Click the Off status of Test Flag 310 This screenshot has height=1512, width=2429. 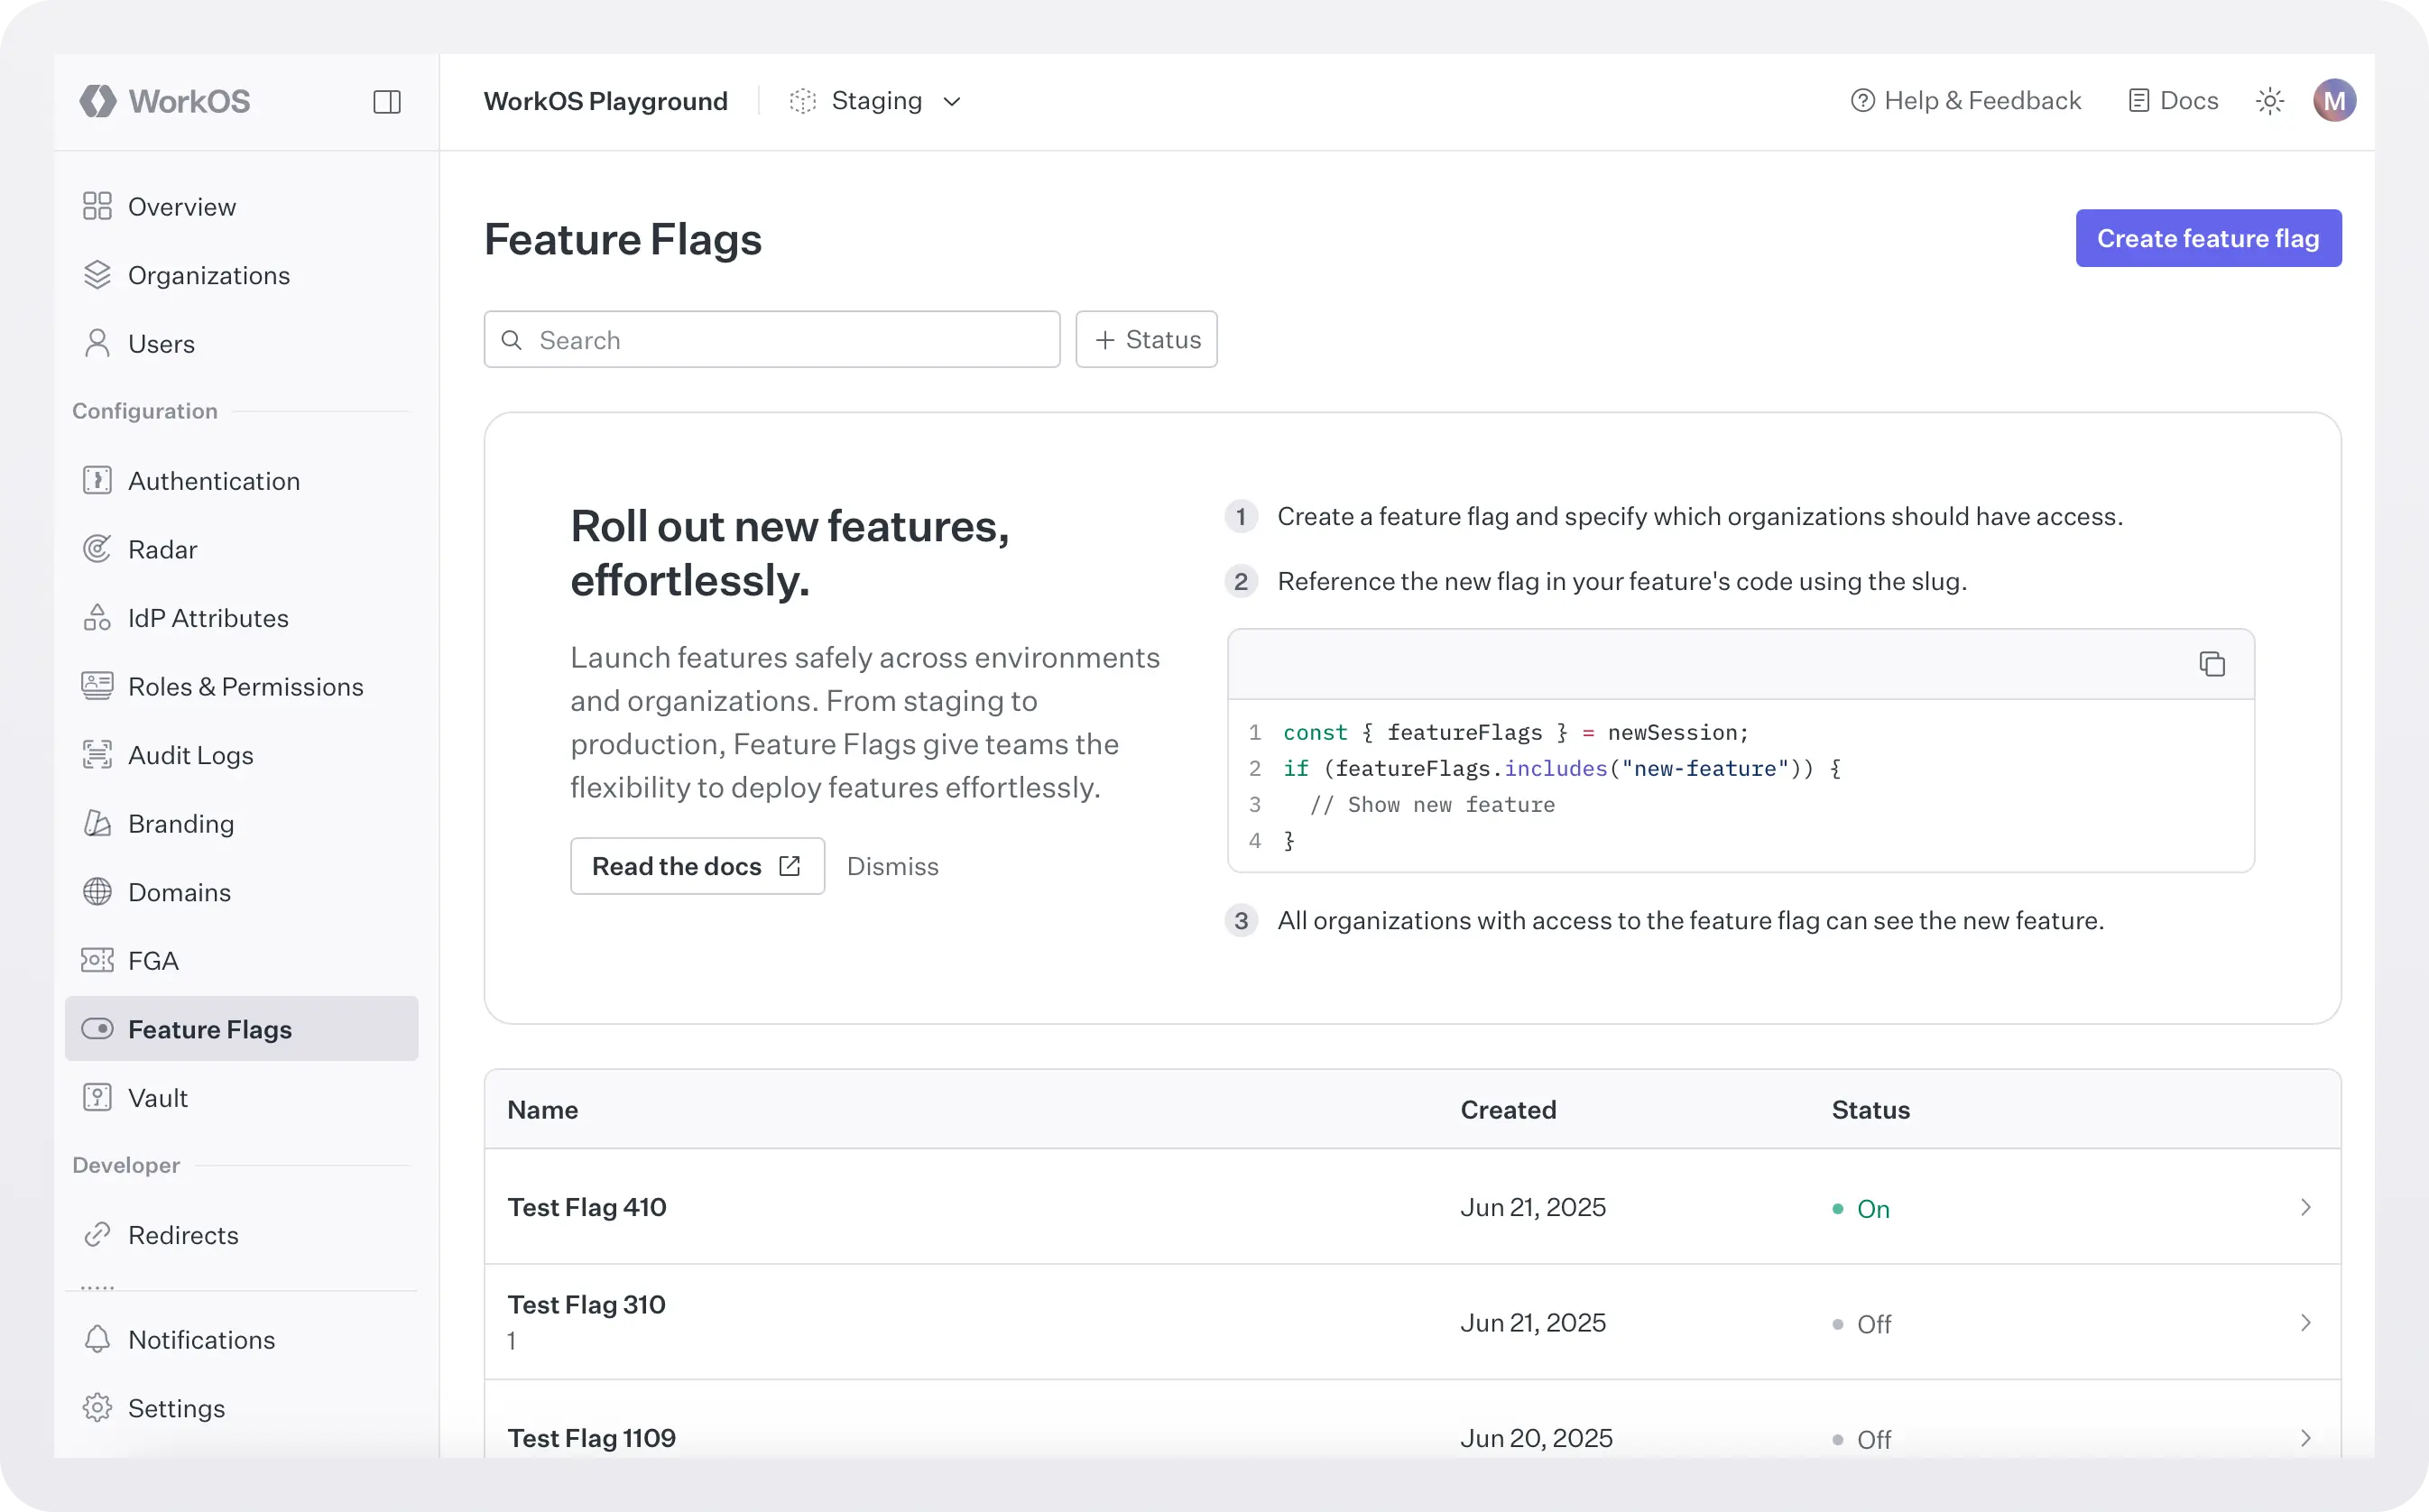pos(1862,1324)
